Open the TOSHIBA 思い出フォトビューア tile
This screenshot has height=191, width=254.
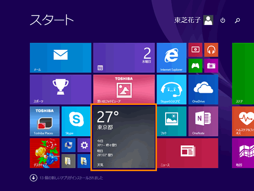pyautogui.click(x=124, y=89)
